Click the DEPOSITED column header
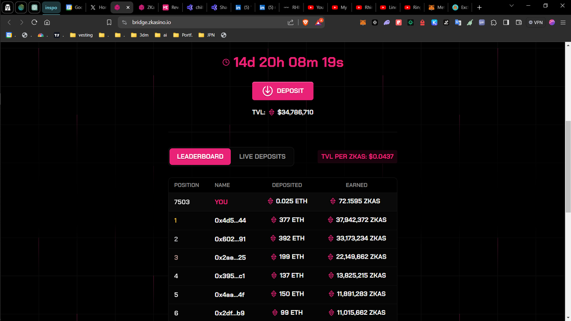 (x=287, y=185)
